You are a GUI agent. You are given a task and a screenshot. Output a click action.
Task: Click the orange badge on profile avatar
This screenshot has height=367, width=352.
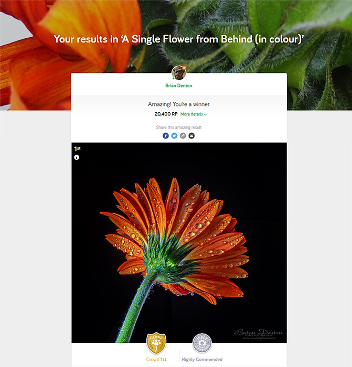click(184, 68)
